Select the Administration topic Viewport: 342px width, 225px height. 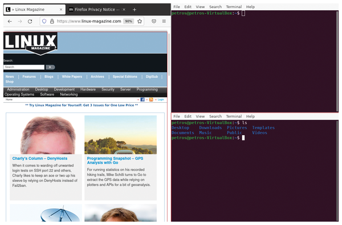click(x=18, y=90)
